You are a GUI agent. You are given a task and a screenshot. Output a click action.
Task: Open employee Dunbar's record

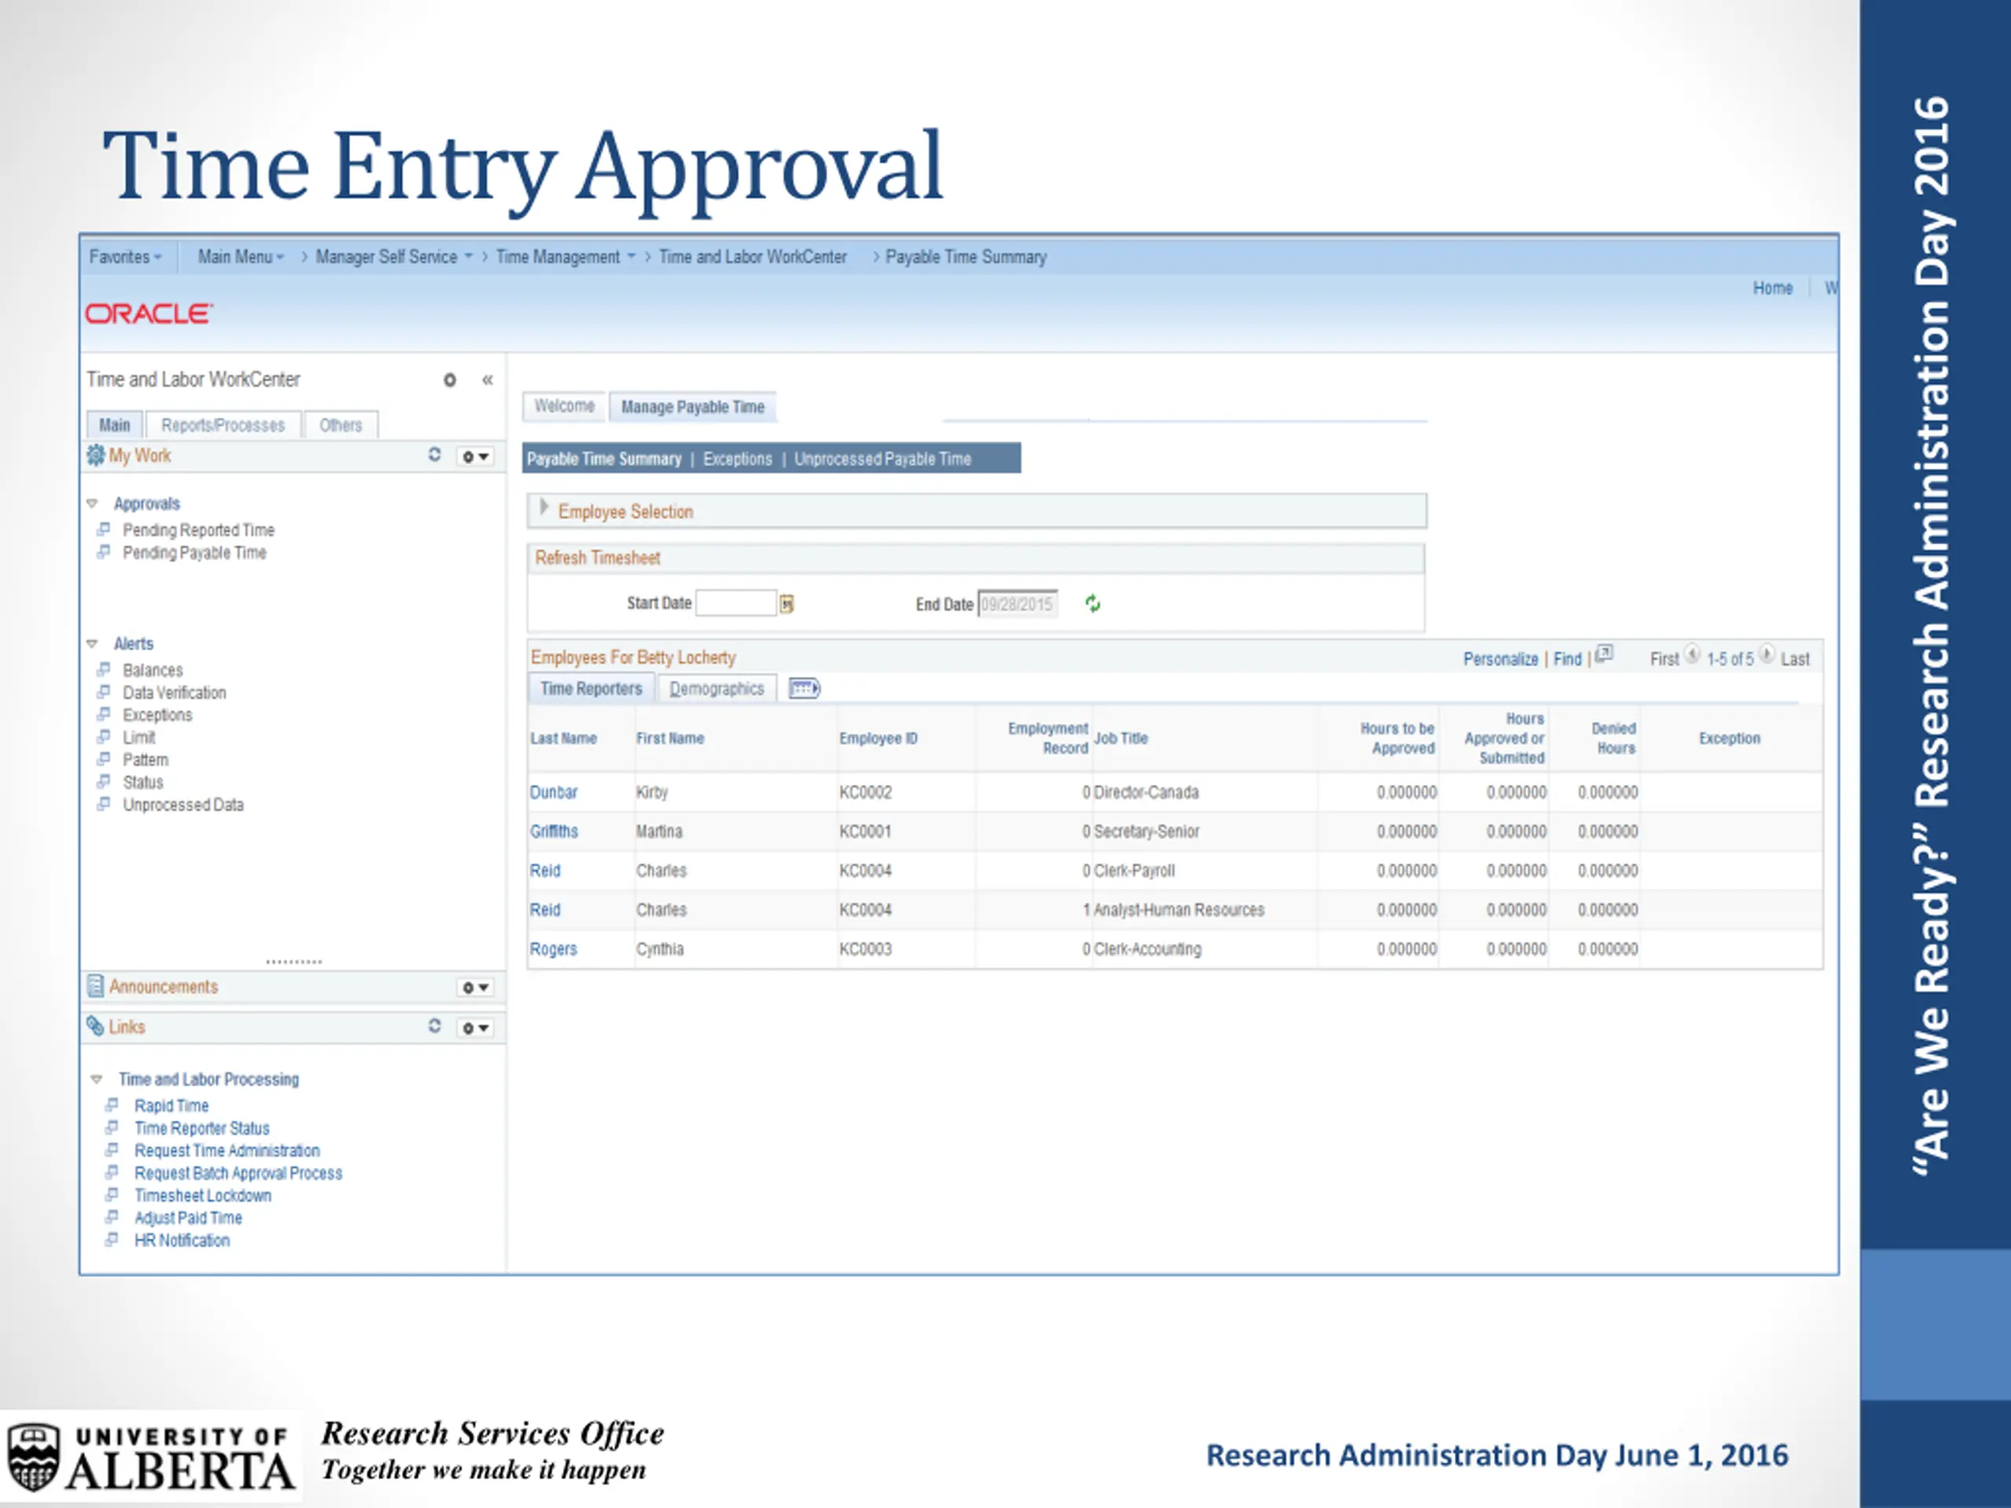click(x=554, y=792)
